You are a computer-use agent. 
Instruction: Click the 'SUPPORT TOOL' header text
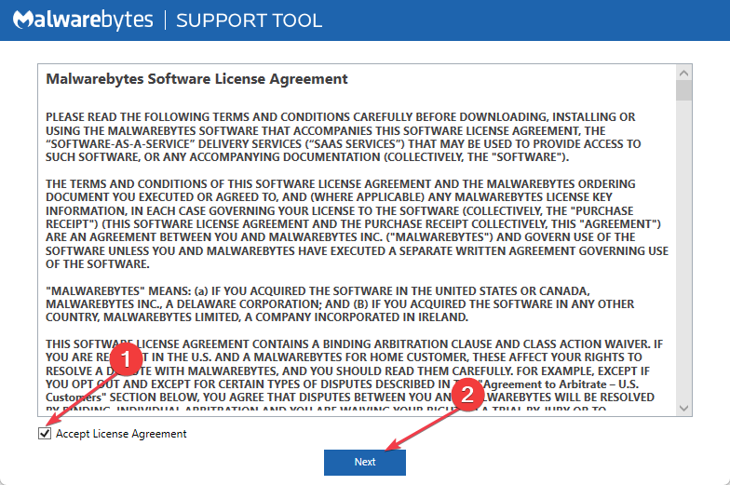tap(250, 20)
